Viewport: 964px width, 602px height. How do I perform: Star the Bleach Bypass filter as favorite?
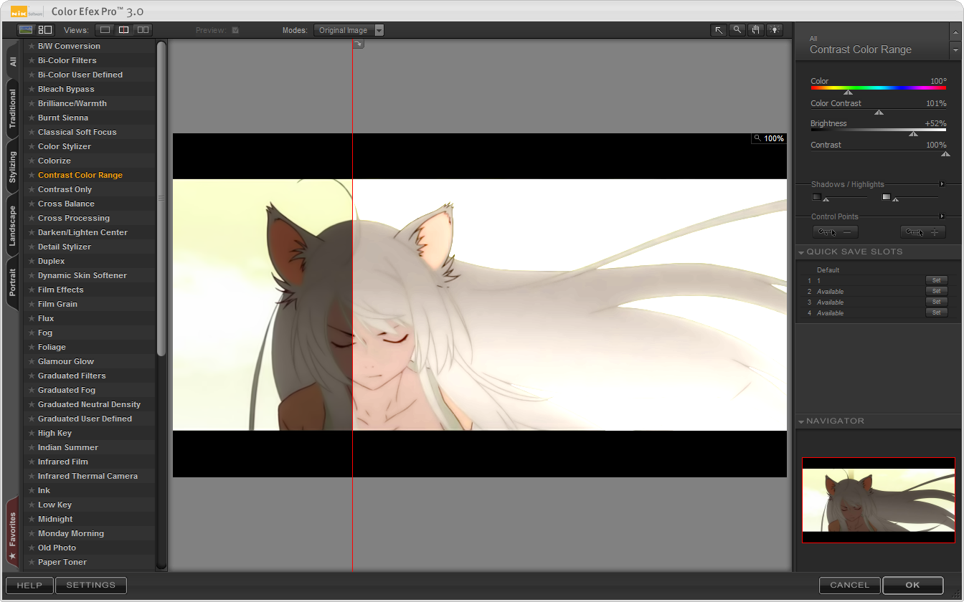tap(32, 89)
